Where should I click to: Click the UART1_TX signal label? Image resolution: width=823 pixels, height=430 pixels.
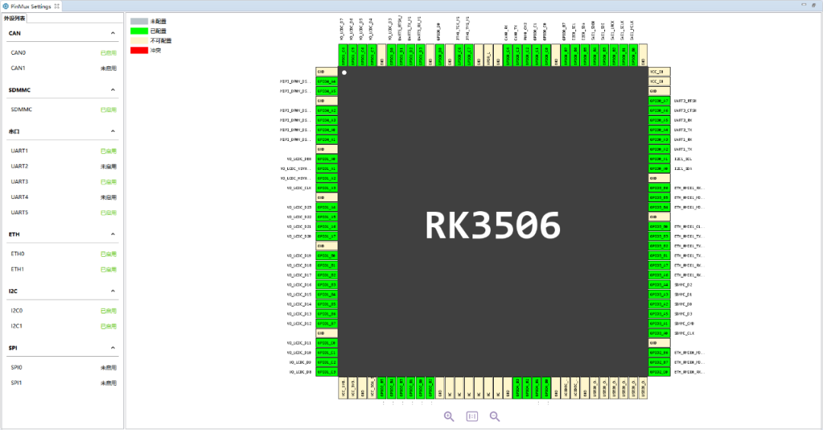(x=684, y=149)
